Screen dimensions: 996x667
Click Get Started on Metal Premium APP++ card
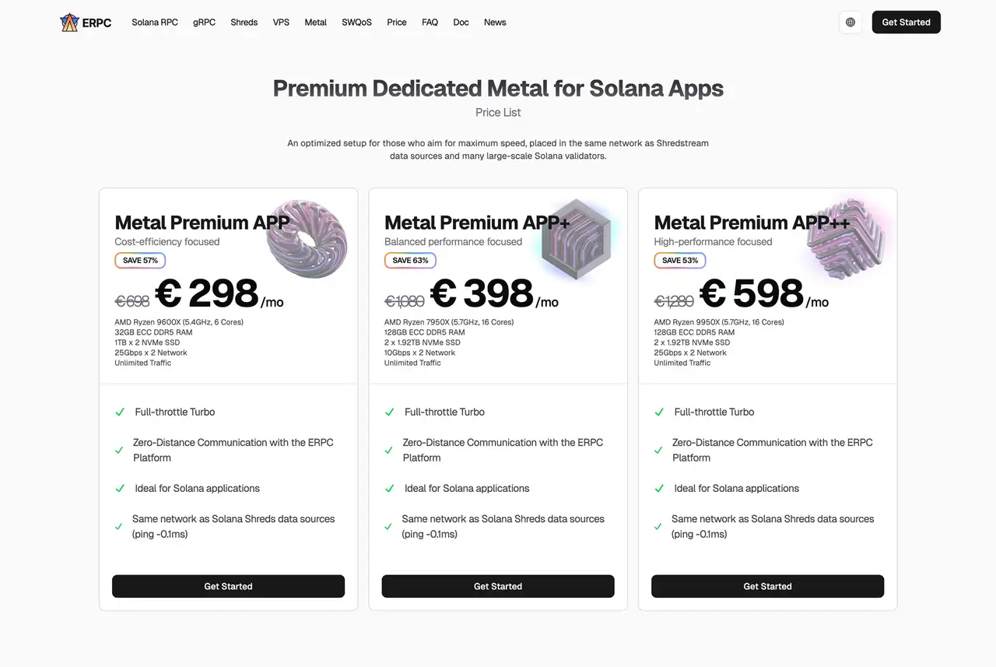[x=767, y=586]
